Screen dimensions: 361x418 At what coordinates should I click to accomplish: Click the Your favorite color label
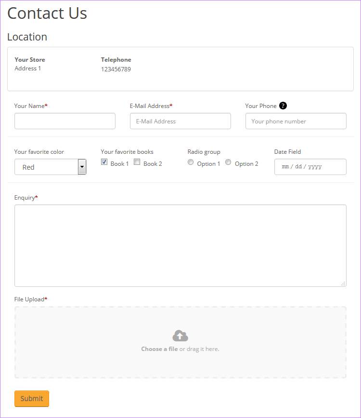(39, 152)
